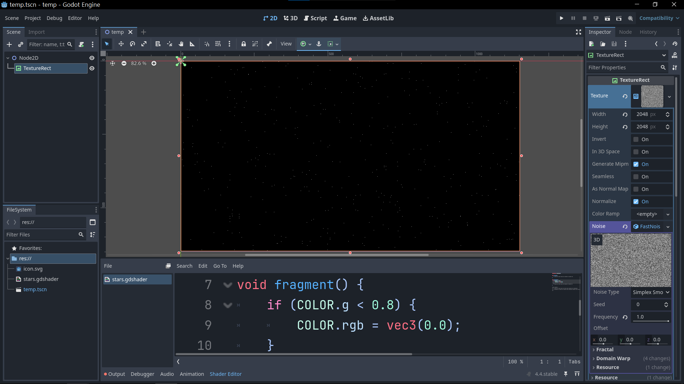684x384 pixels.
Task: Instantiate a child scene via the link icon
Action: pos(20,44)
